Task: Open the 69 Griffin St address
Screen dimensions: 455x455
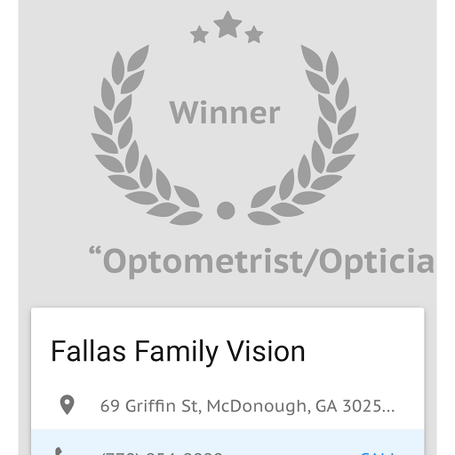Action: click(247, 405)
